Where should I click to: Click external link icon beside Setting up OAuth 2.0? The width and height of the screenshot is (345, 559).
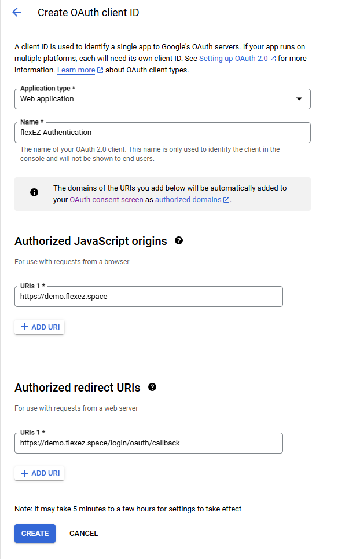click(273, 59)
